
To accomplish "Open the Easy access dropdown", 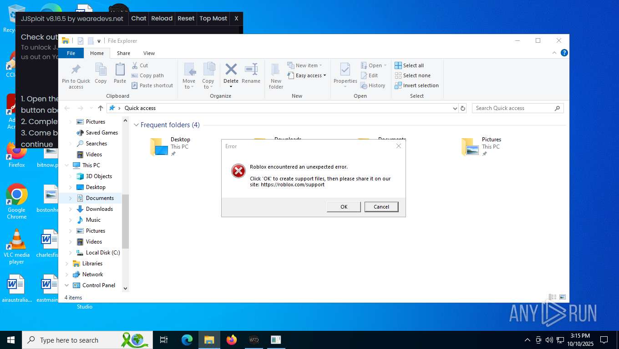I will click(x=307, y=75).
